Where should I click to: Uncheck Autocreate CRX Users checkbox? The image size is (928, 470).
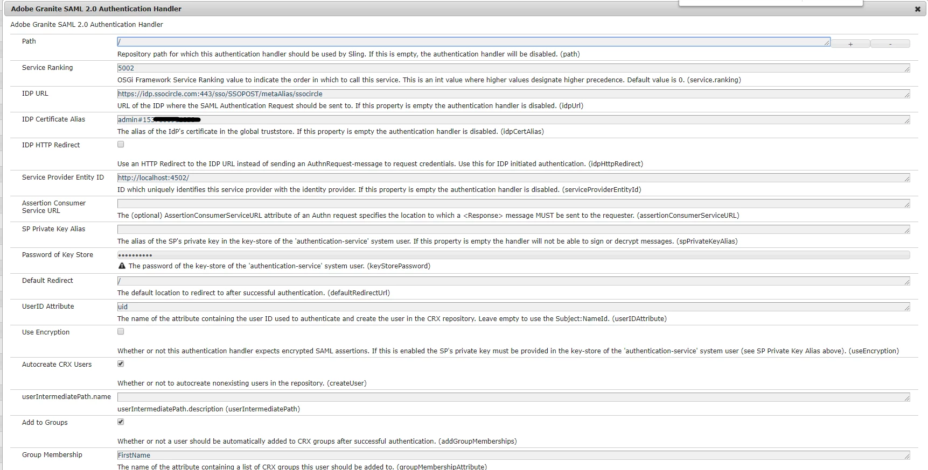point(121,364)
